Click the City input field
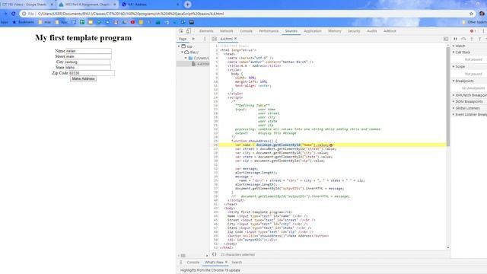487x274 pixels. click(x=88, y=62)
